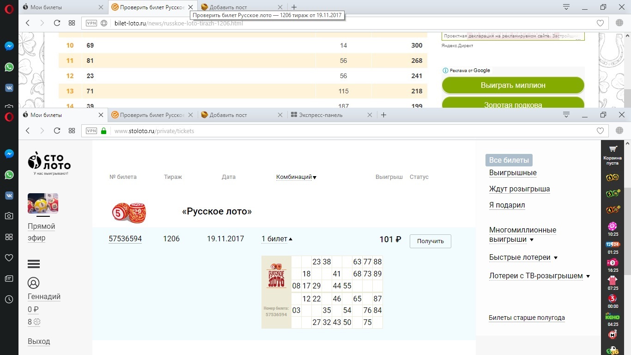
Task: Click 'Выиграть миллион' green ad button
Action: [x=513, y=86]
